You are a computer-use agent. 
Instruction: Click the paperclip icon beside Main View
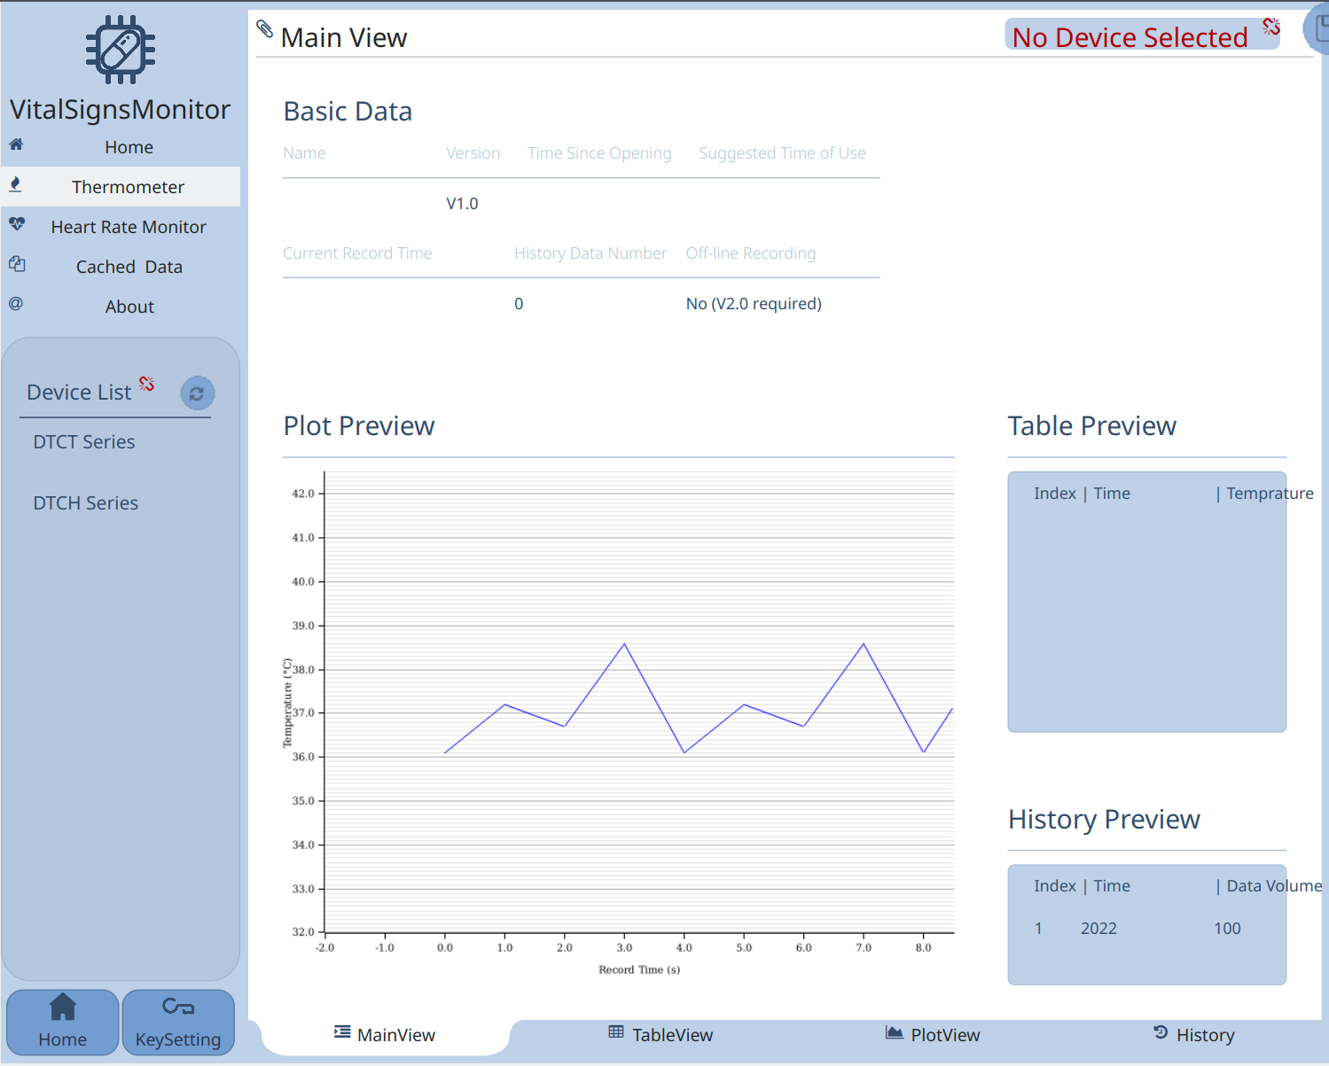(x=264, y=28)
